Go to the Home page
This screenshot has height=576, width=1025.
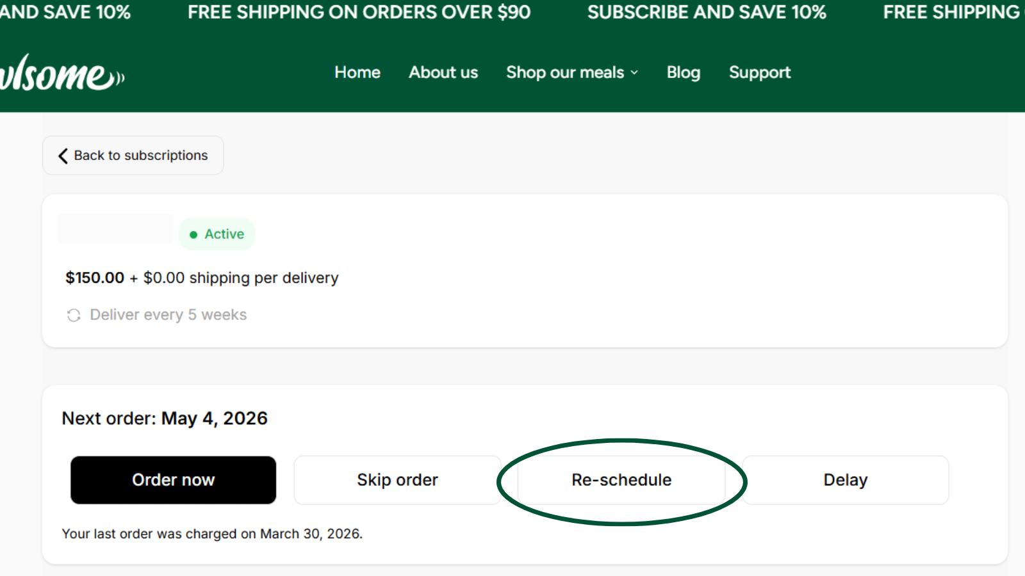tap(357, 72)
